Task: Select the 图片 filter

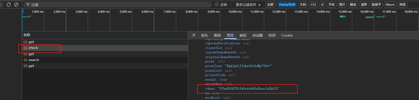Action: 342,5
